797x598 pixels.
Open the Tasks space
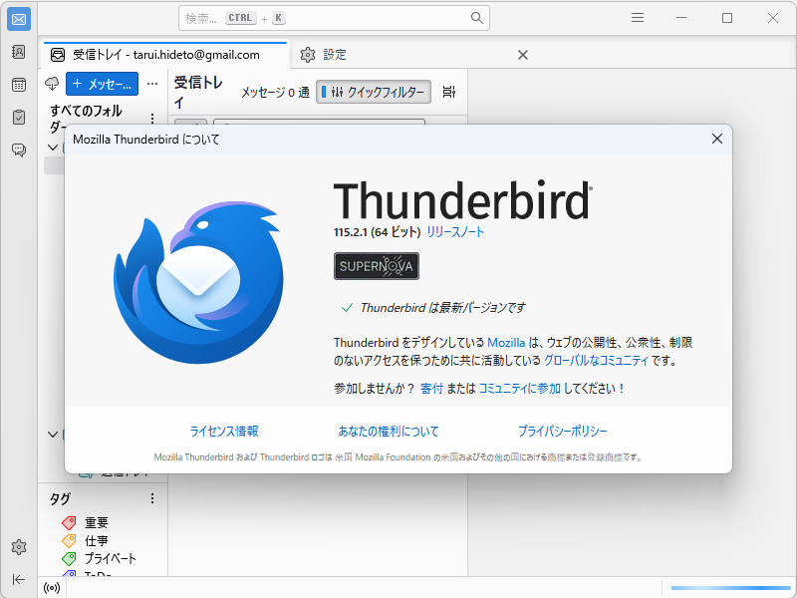point(18,116)
